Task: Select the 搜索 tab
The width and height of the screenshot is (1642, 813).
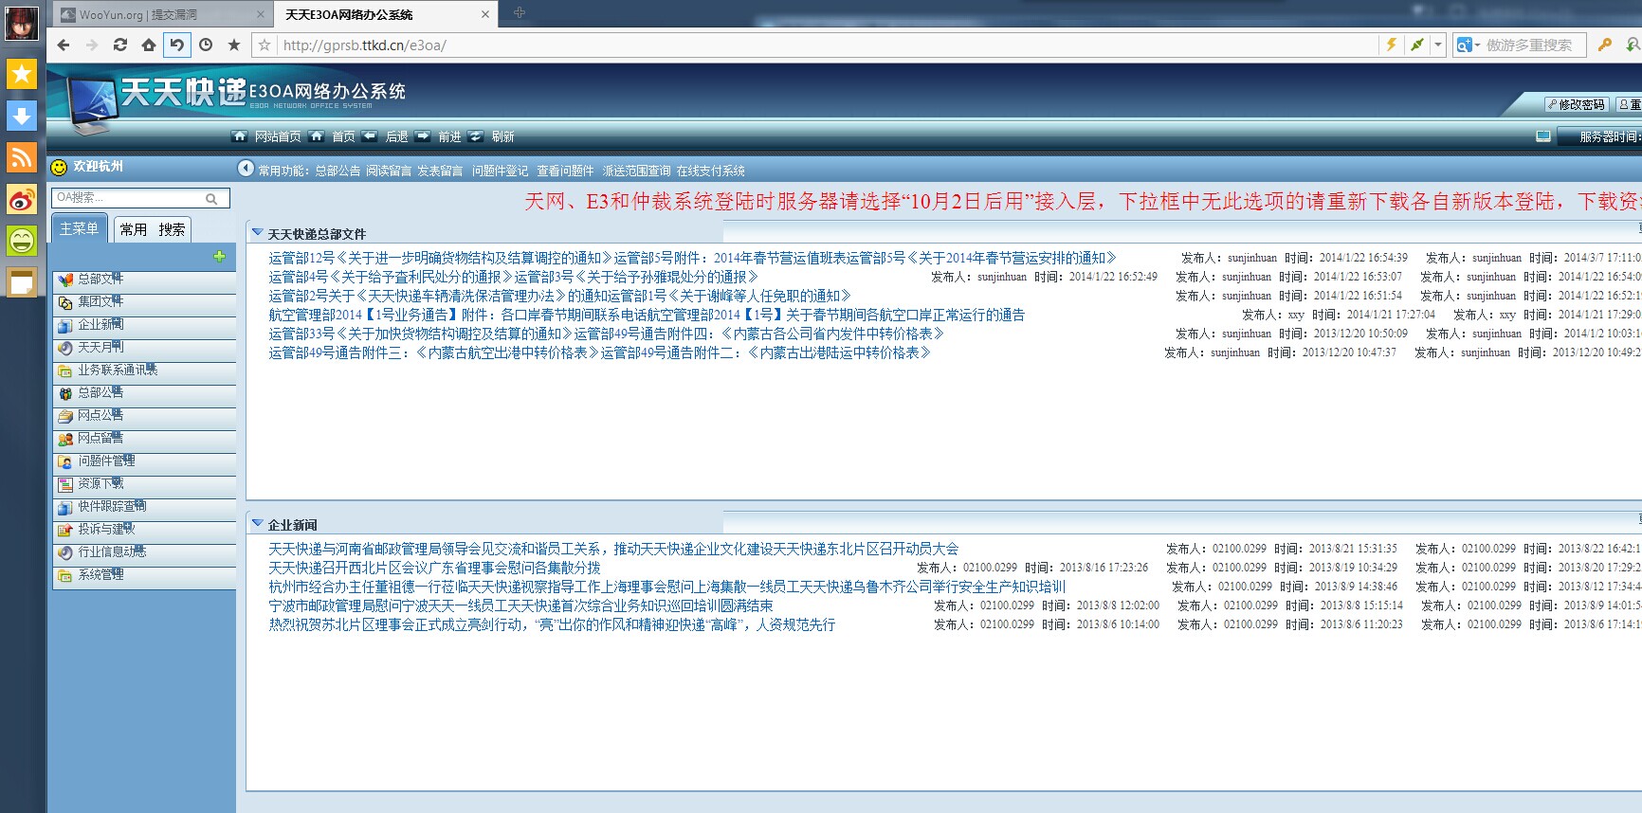Action: tap(172, 229)
